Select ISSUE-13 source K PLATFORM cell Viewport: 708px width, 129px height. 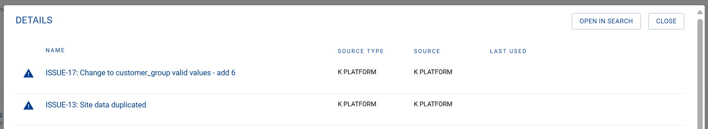pyautogui.click(x=433, y=104)
